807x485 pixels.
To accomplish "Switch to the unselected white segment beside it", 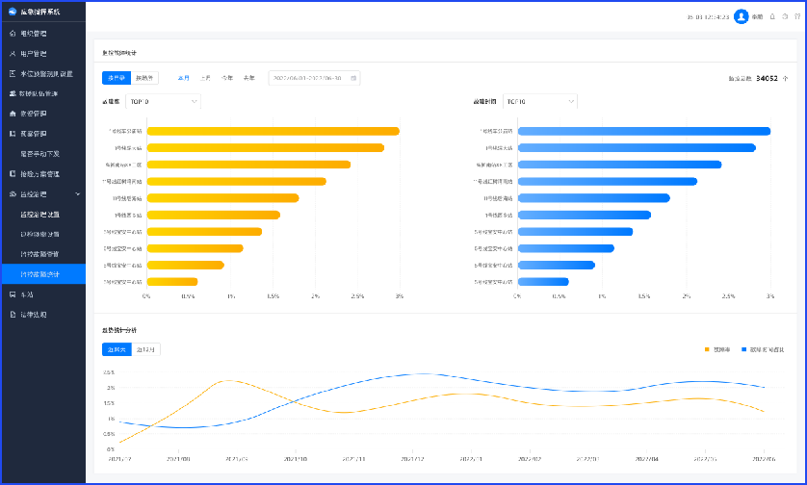I will pyautogui.click(x=144, y=78).
